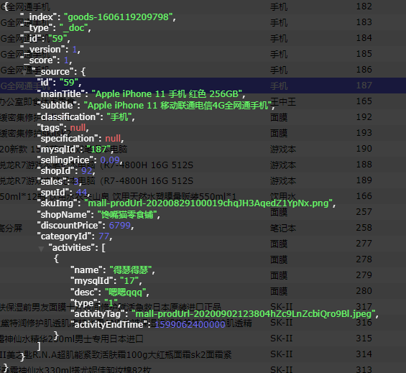
Task: Select the activity name "得瑟得瑟"
Action: coord(131,270)
